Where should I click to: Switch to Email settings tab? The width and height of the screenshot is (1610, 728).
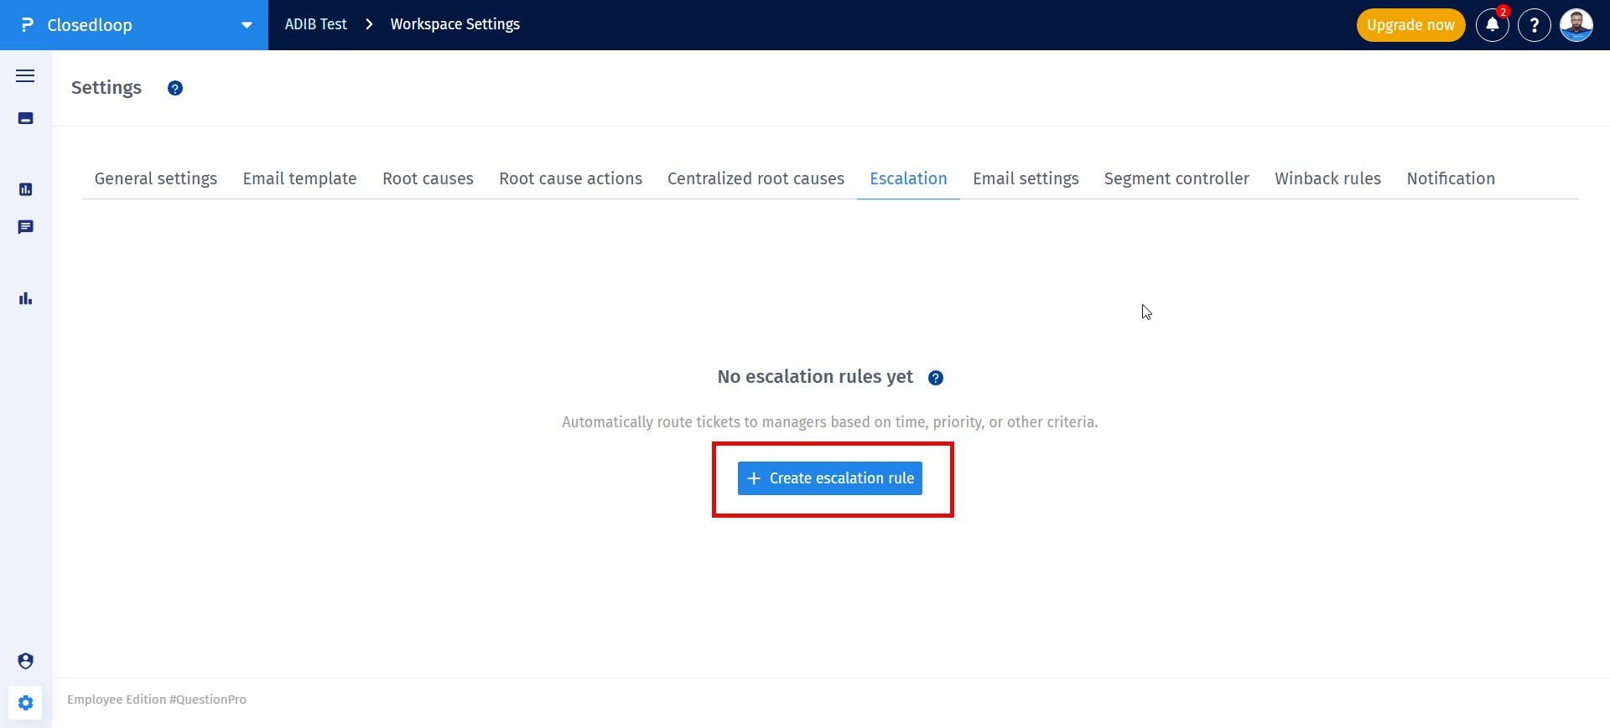(x=1026, y=178)
